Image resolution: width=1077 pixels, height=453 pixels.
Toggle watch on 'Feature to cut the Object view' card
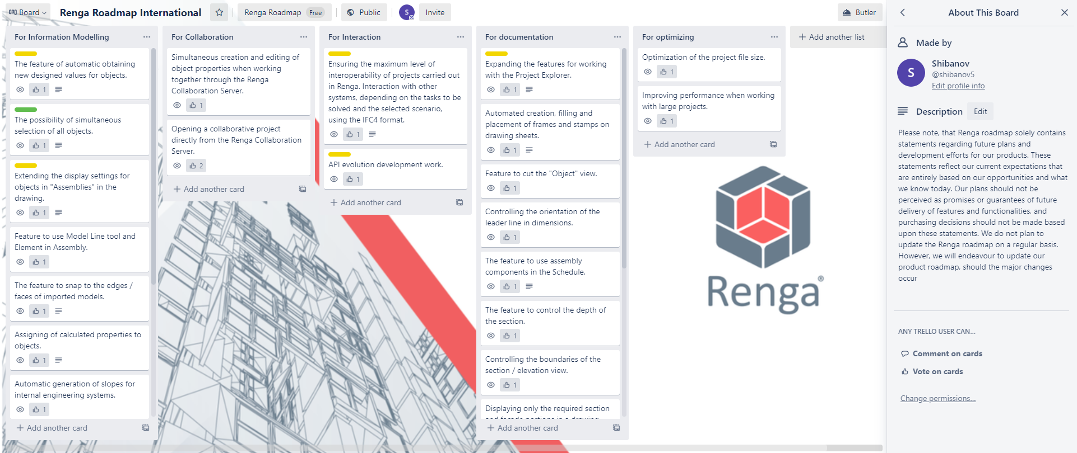(x=491, y=188)
